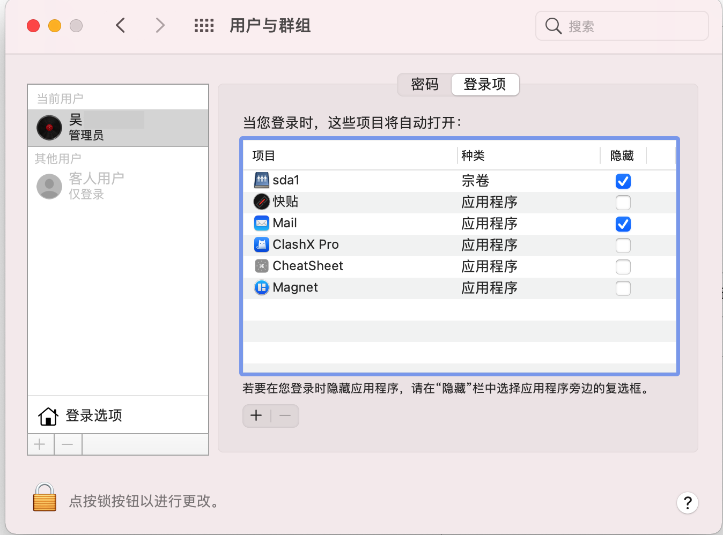Click the CheatSheet app icon
The width and height of the screenshot is (723, 535).
pos(262,266)
